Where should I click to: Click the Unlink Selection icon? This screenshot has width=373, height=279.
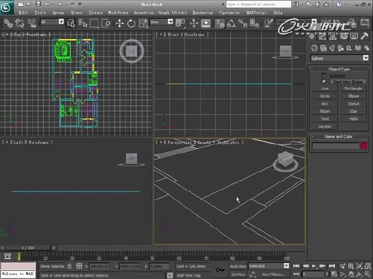(20, 23)
